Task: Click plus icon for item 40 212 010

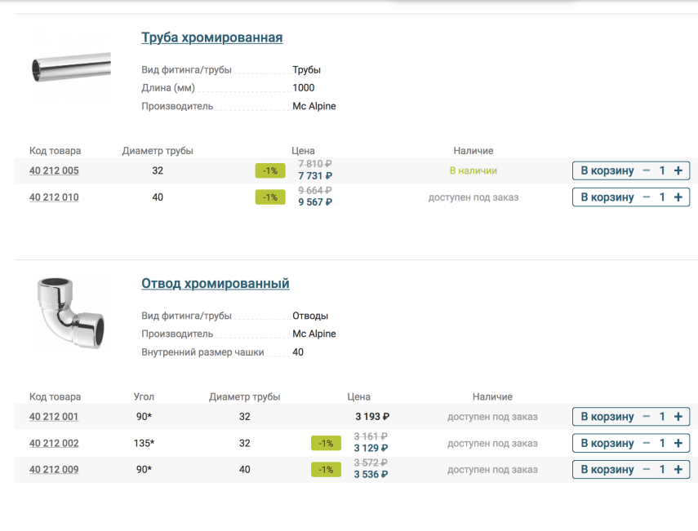Action: click(678, 197)
